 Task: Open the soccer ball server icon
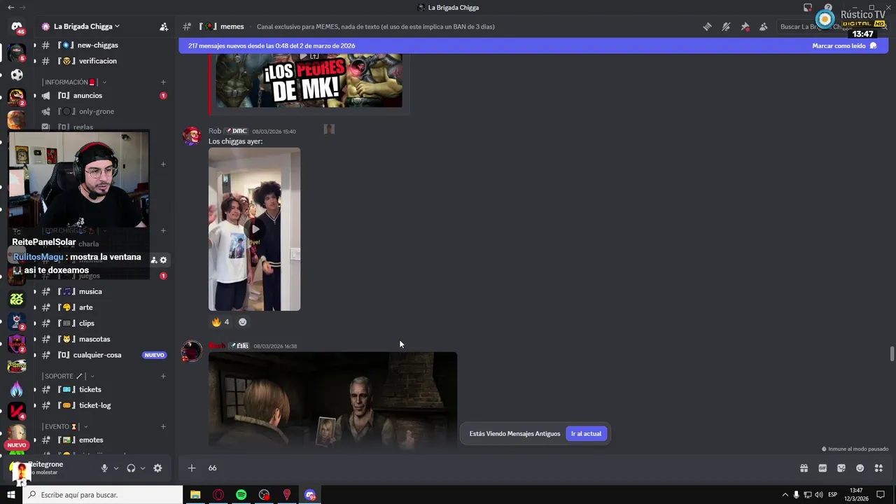tap(17, 75)
